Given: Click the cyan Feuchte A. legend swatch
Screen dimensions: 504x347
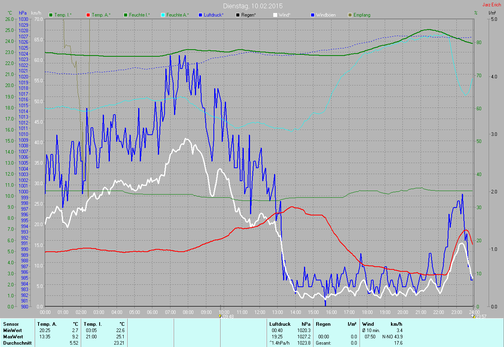Looking at the screenshot, I should 163,15.
